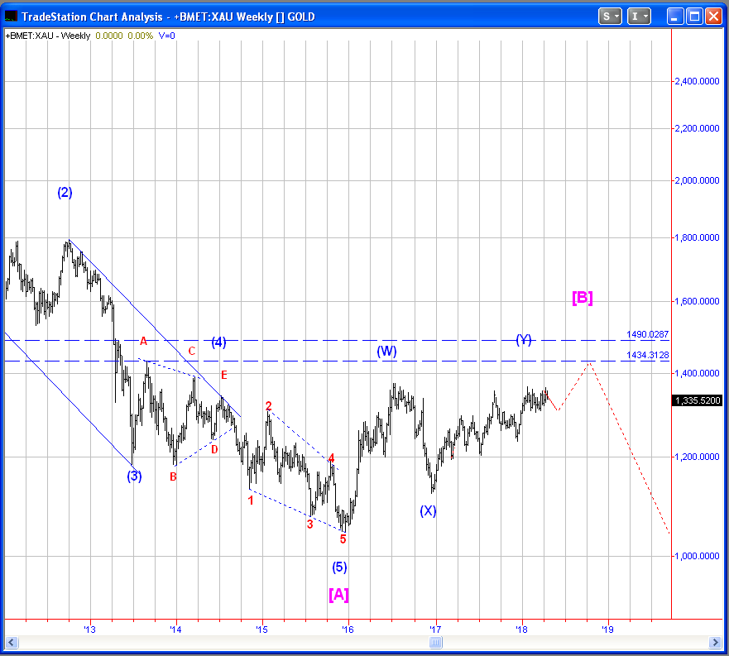Click the V=0 volume readout
729x656 pixels.
click(166, 36)
